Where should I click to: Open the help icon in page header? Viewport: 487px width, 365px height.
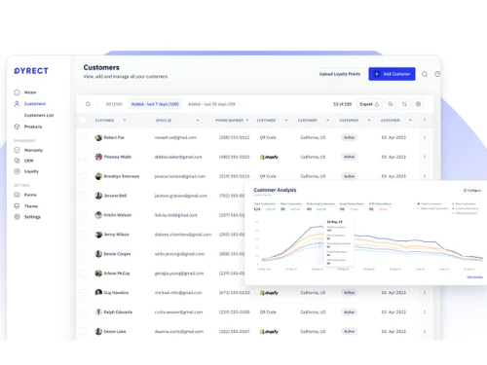pyautogui.click(x=437, y=74)
